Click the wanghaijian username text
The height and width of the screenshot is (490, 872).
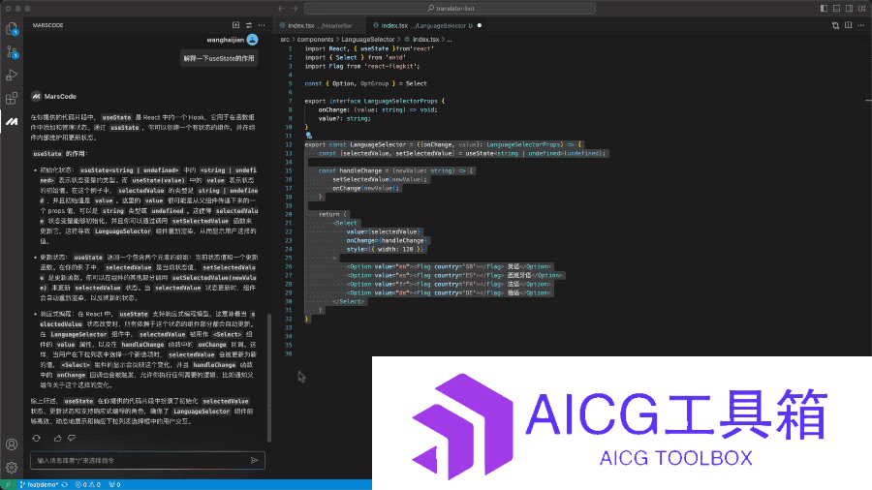225,40
